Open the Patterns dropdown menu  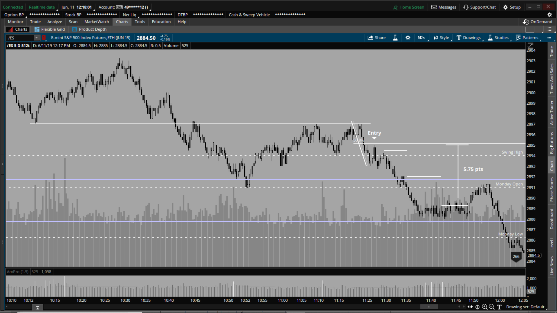point(527,38)
